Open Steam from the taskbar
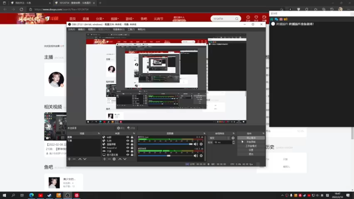The height and width of the screenshot is (199, 354). 50,195
